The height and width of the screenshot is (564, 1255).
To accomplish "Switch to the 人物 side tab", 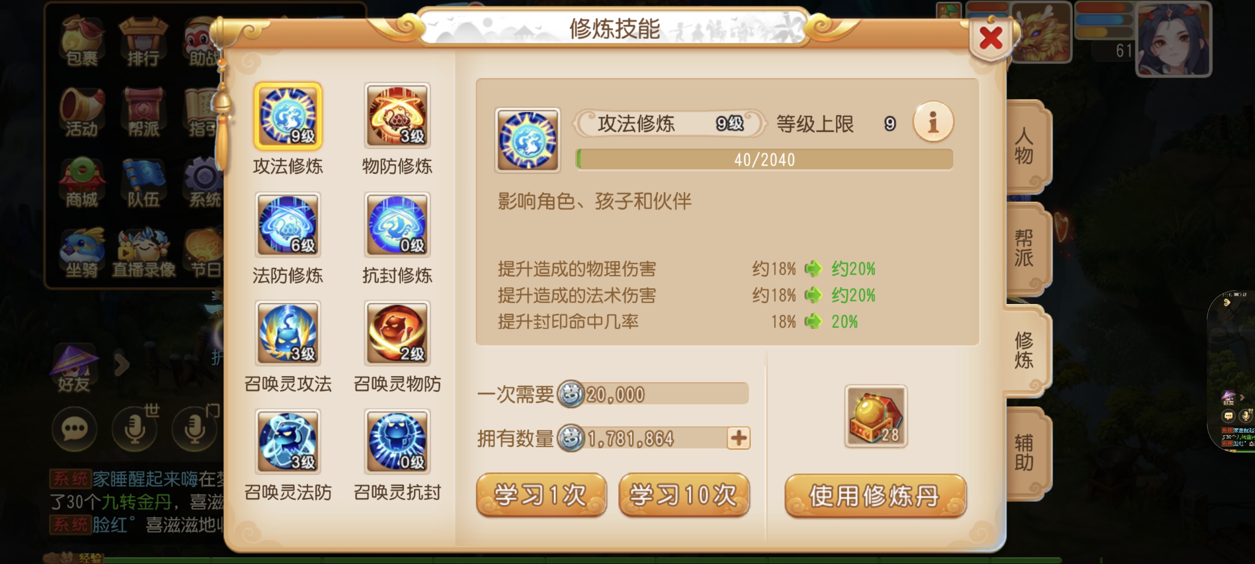I will coord(1025,146).
